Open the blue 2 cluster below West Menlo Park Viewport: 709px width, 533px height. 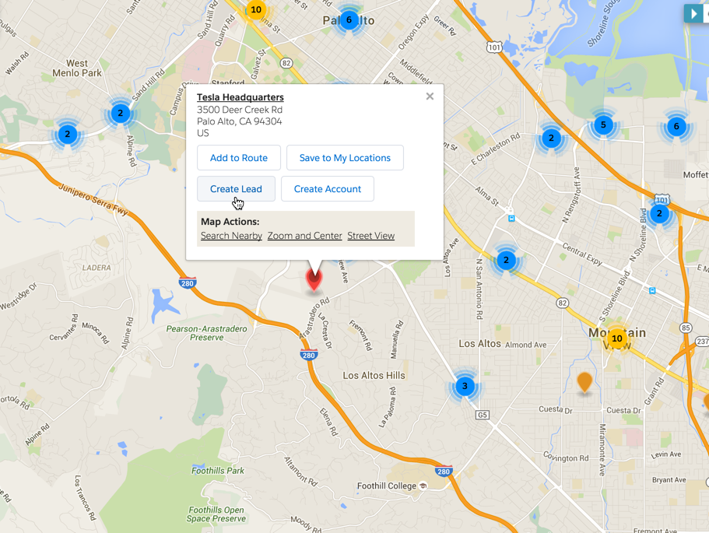pos(68,135)
